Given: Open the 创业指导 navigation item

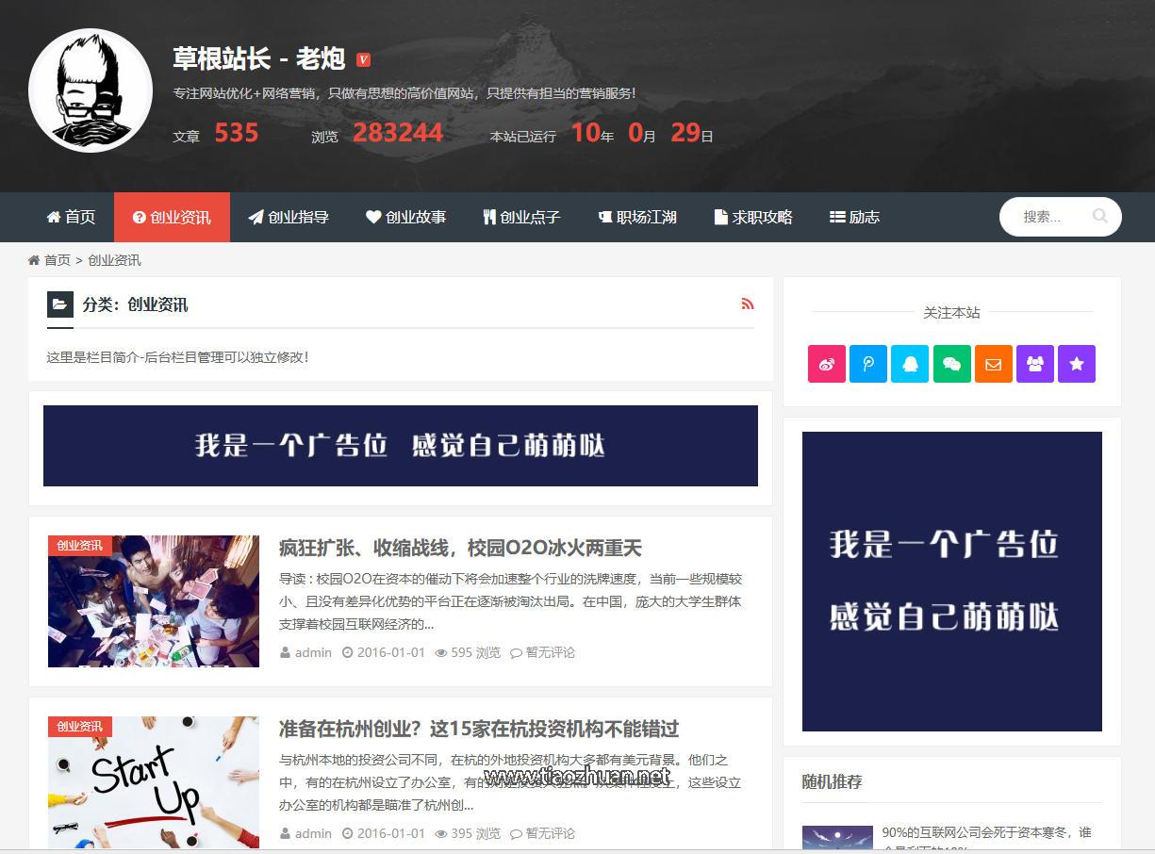Looking at the screenshot, I should [x=289, y=217].
